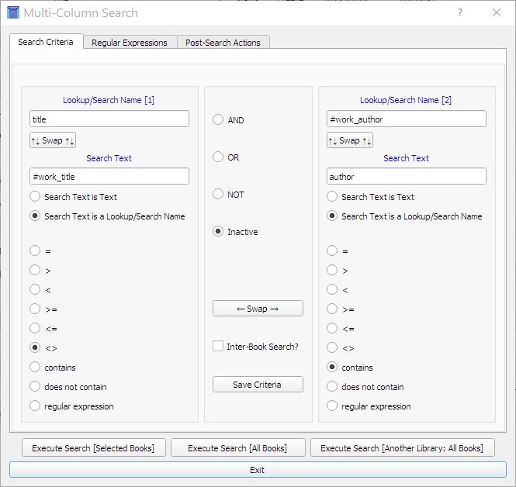Screen dimensions: 516x487
Task: Open the Post-Search Actions tab
Action: click(223, 43)
